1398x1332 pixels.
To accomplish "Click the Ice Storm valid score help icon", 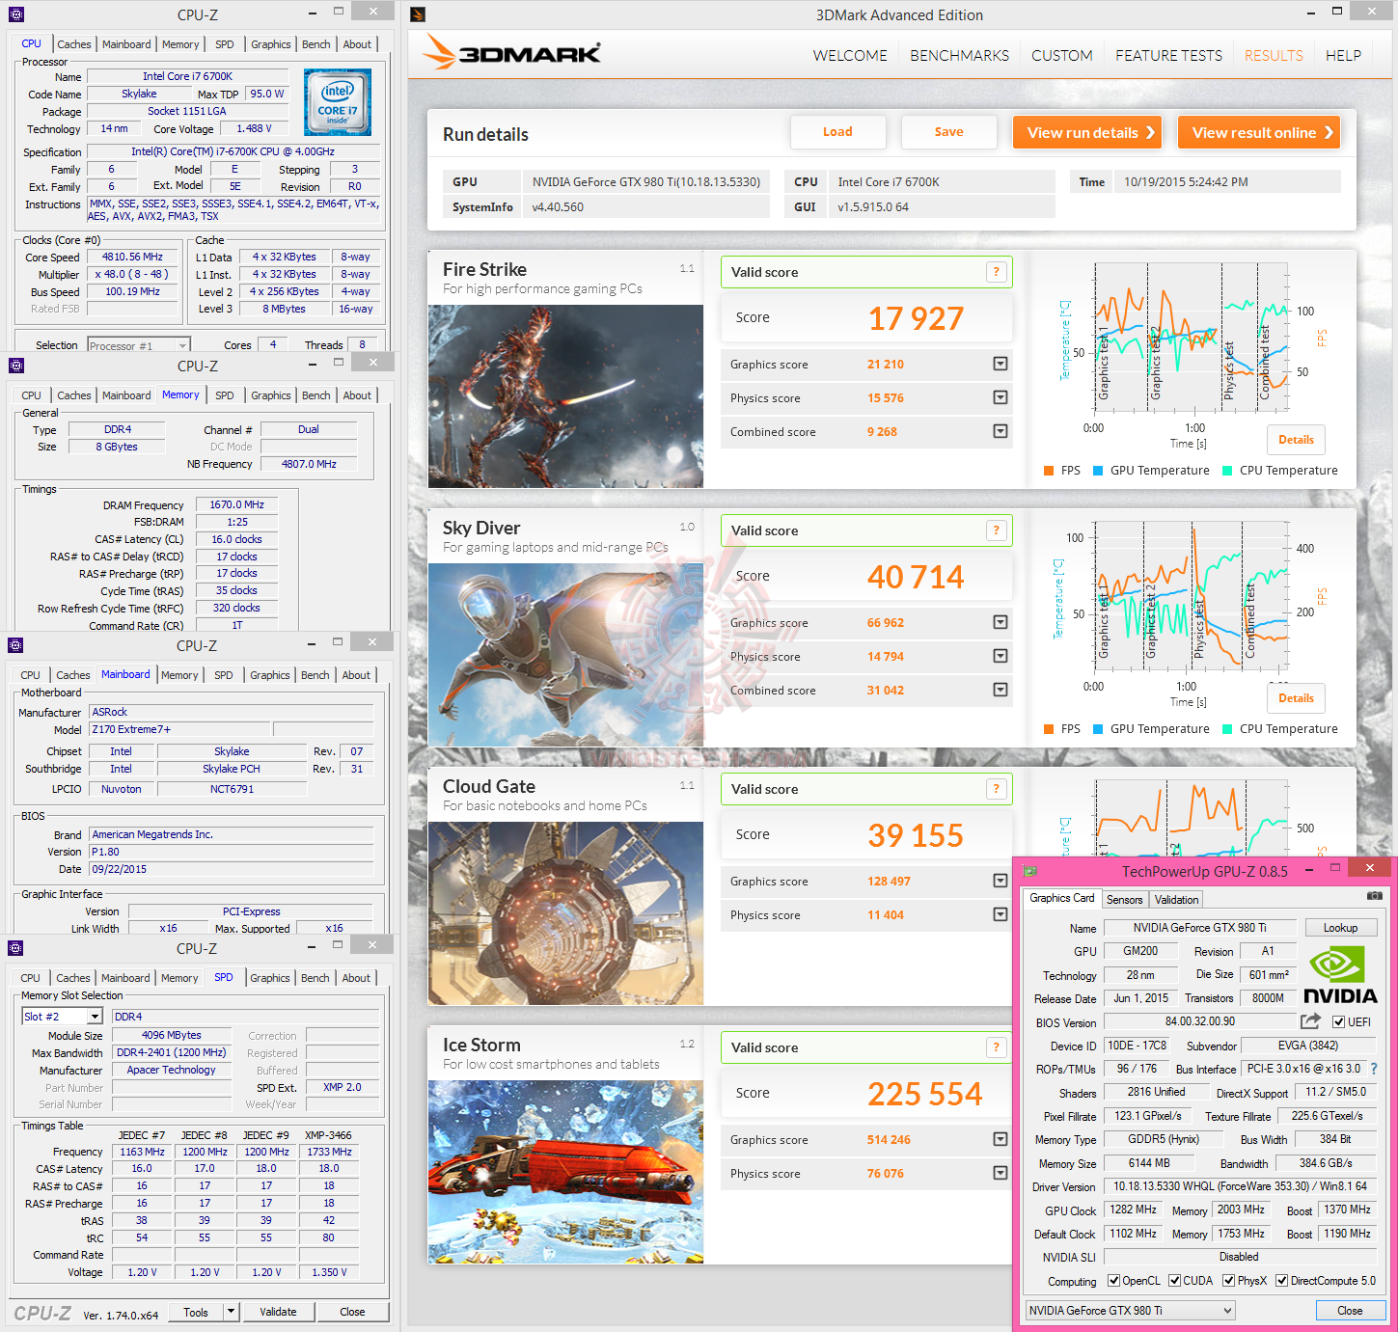I will 997,1047.
